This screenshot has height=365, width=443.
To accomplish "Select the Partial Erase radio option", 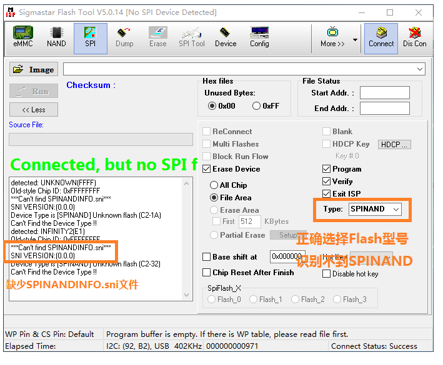I will click(214, 235).
